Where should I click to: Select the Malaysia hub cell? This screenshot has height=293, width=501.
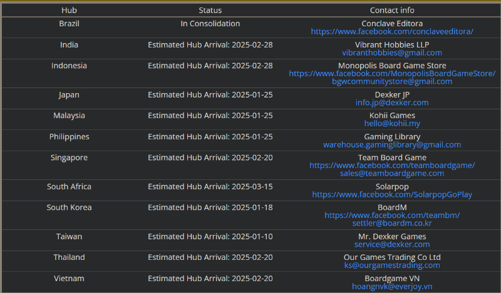point(69,116)
